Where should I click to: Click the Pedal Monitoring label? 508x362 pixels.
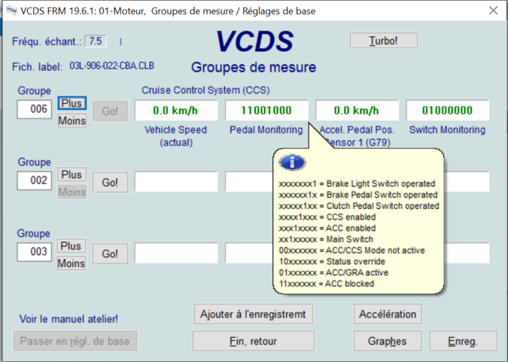tap(266, 130)
